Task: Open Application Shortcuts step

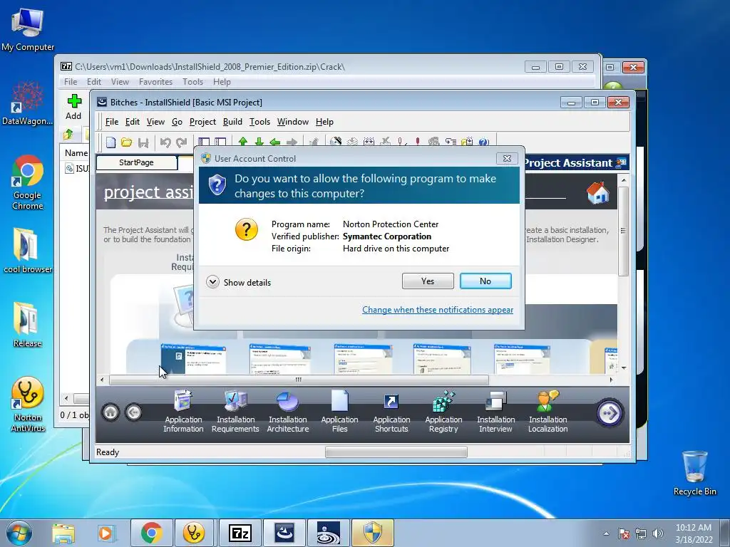Action: click(x=391, y=412)
